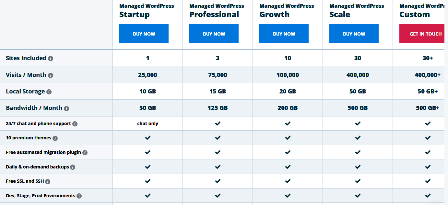Click the info icon beside Visits / Month
448x205 pixels.
click(51, 75)
